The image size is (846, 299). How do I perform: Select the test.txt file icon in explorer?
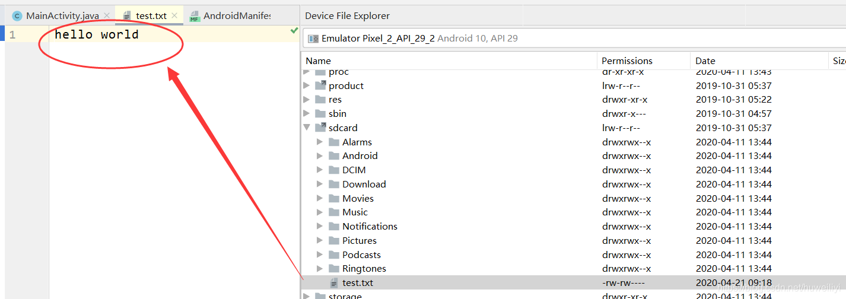pyautogui.click(x=334, y=283)
